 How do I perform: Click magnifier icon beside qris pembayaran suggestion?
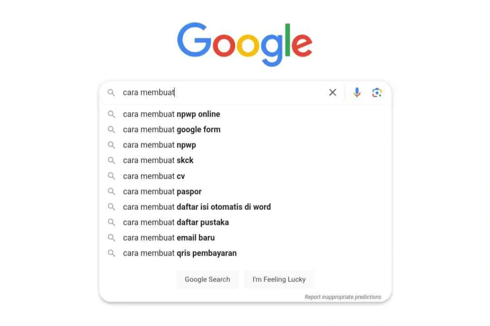click(x=111, y=253)
